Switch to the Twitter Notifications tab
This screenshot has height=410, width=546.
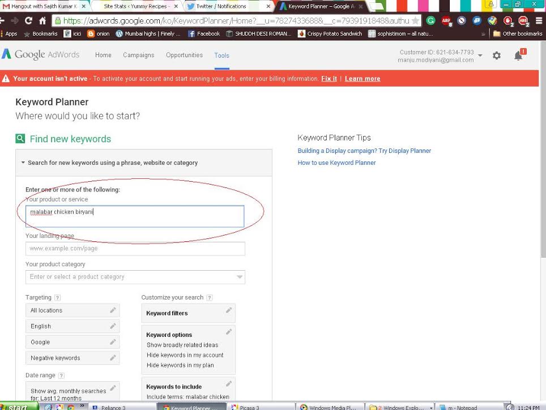click(x=228, y=6)
